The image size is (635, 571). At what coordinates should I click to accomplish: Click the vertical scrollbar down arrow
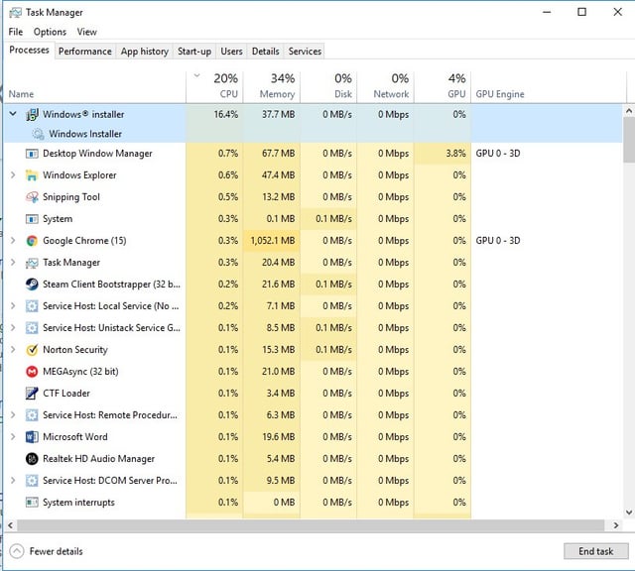click(x=628, y=513)
